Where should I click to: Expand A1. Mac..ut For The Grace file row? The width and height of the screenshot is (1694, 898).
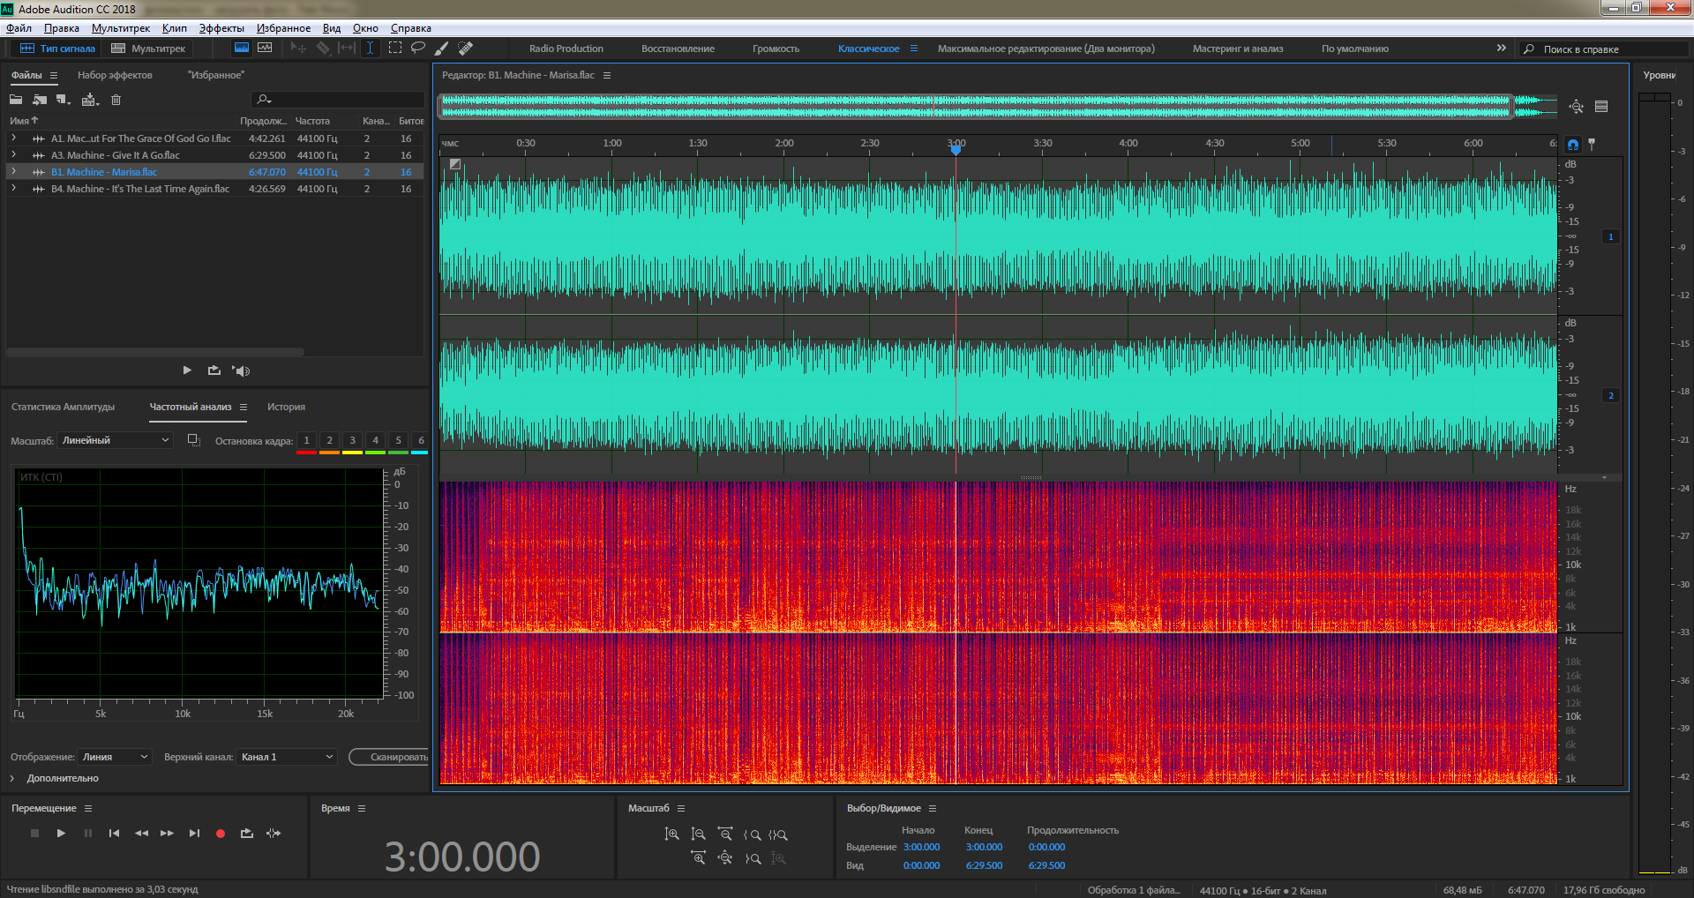pos(14,138)
